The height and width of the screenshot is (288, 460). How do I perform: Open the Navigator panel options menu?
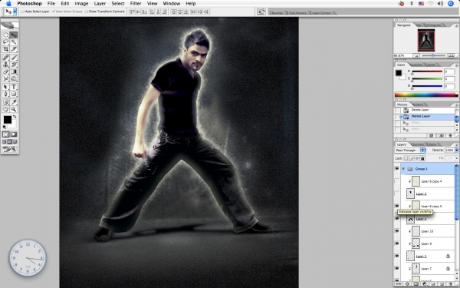[x=456, y=25]
